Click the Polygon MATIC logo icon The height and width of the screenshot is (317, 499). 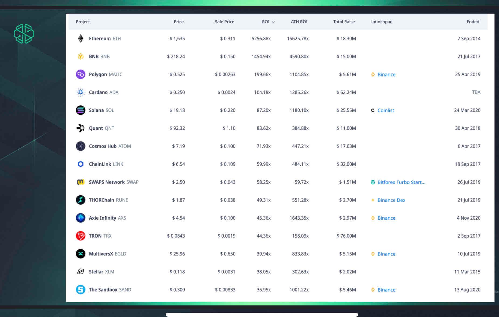coord(81,74)
